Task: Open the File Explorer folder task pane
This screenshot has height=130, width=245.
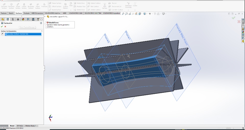Action: click(x=243, y=26)
